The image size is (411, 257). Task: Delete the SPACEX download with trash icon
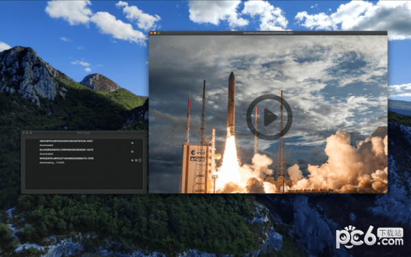point(140,160)
